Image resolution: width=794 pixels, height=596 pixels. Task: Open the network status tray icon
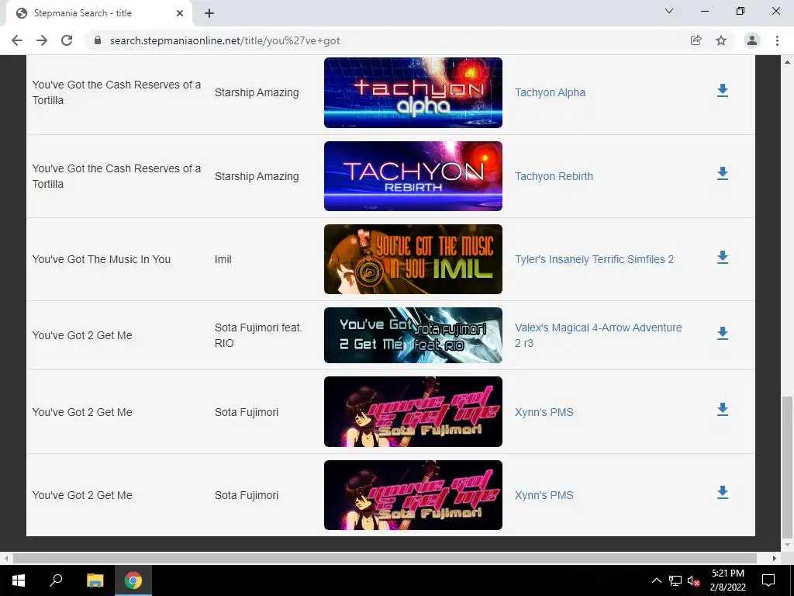(675, 580)
